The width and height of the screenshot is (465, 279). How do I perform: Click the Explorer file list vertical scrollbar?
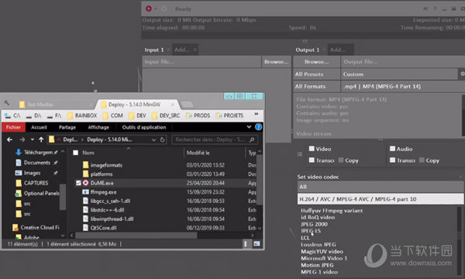click(260, 179)
